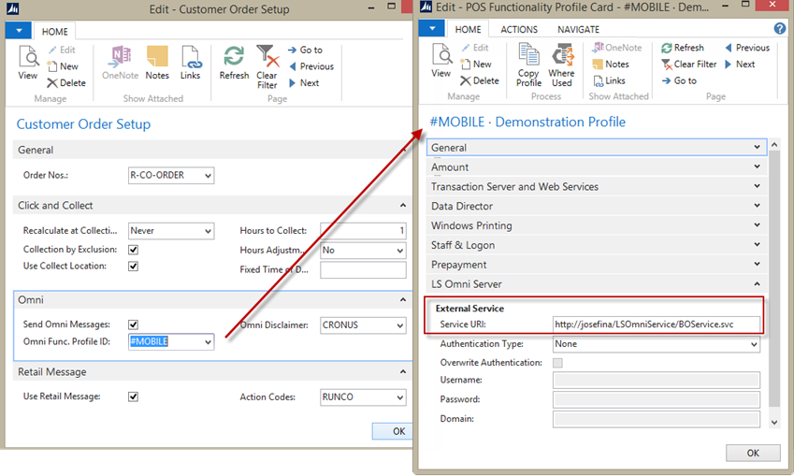Expand Transaction Server and Web Services section

pyautogui.click(x=596, y=187)
